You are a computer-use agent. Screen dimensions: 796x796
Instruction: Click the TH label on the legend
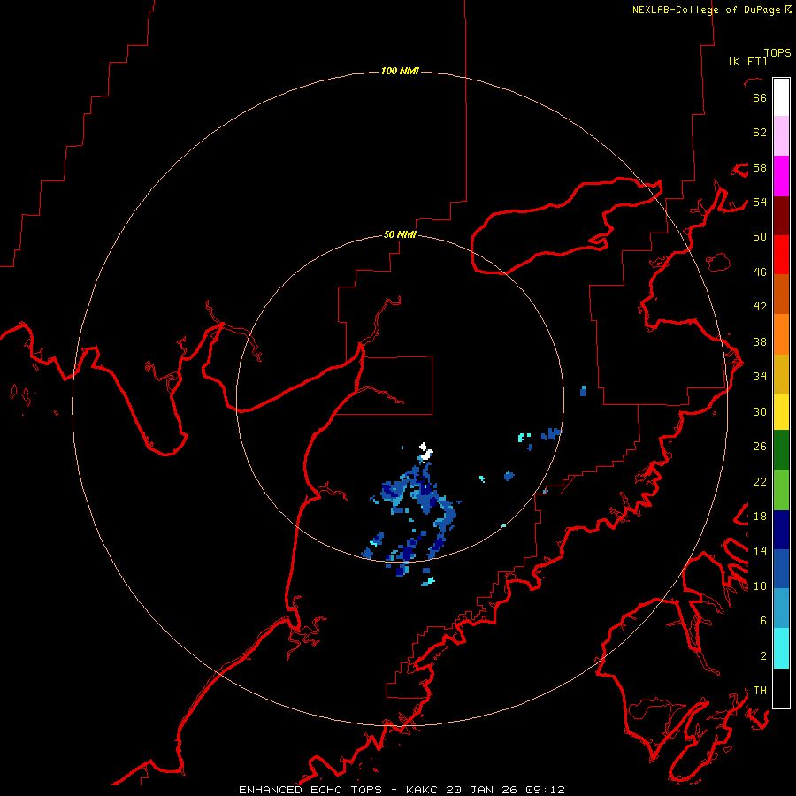click(760, 691)
